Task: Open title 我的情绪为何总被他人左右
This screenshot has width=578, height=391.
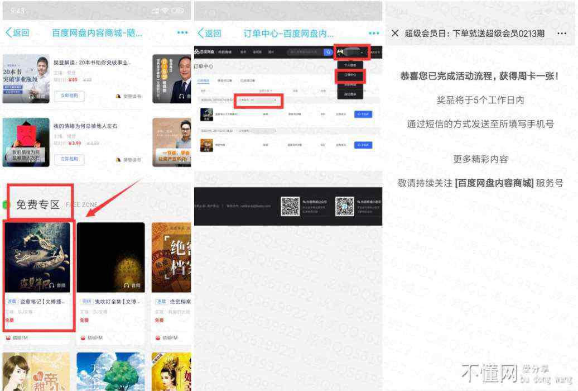Action: (x=85, y=126)
